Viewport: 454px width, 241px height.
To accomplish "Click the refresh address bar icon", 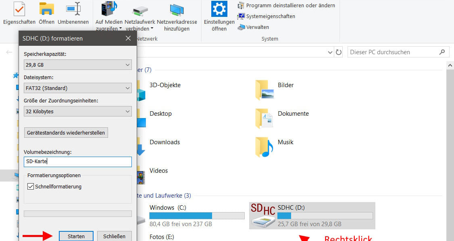I will pyautogui.click(x=338, y=52).
